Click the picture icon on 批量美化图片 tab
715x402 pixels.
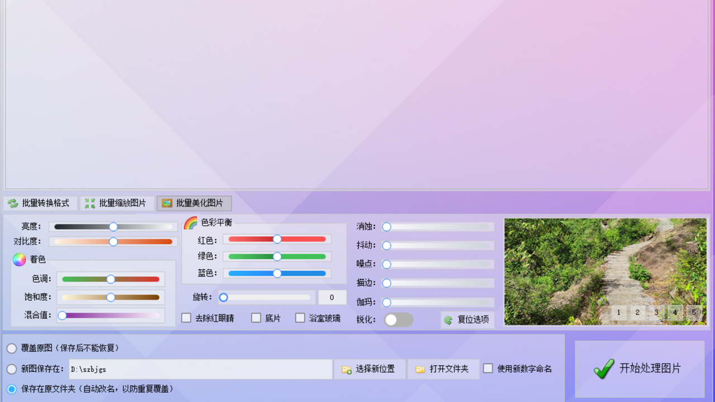pos(166,203)
